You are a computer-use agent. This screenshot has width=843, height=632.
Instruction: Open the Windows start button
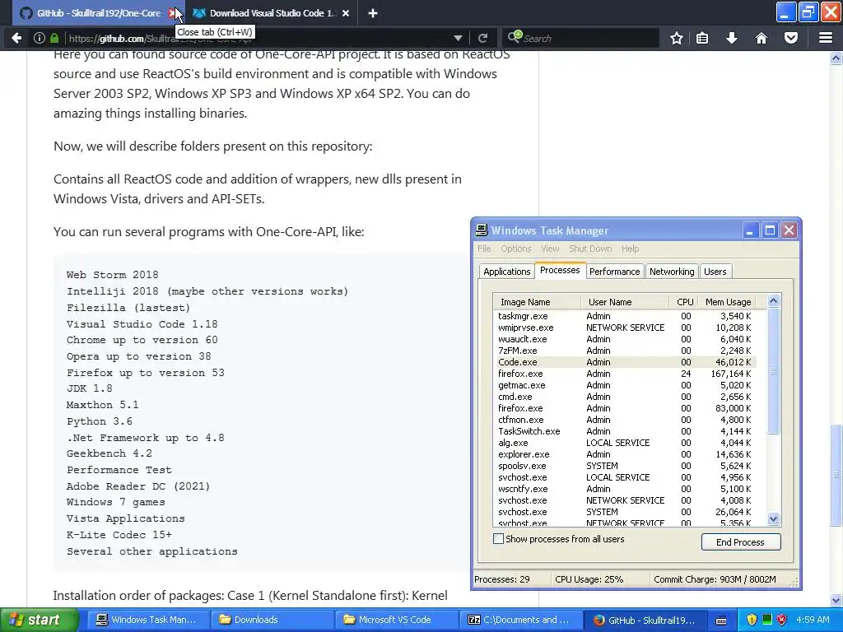(39, 620)
